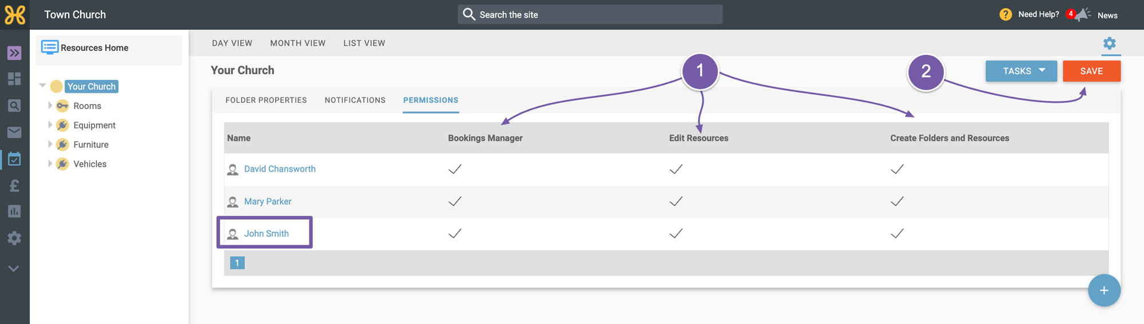Click the Town Church site title

click(x=75, y=15)
